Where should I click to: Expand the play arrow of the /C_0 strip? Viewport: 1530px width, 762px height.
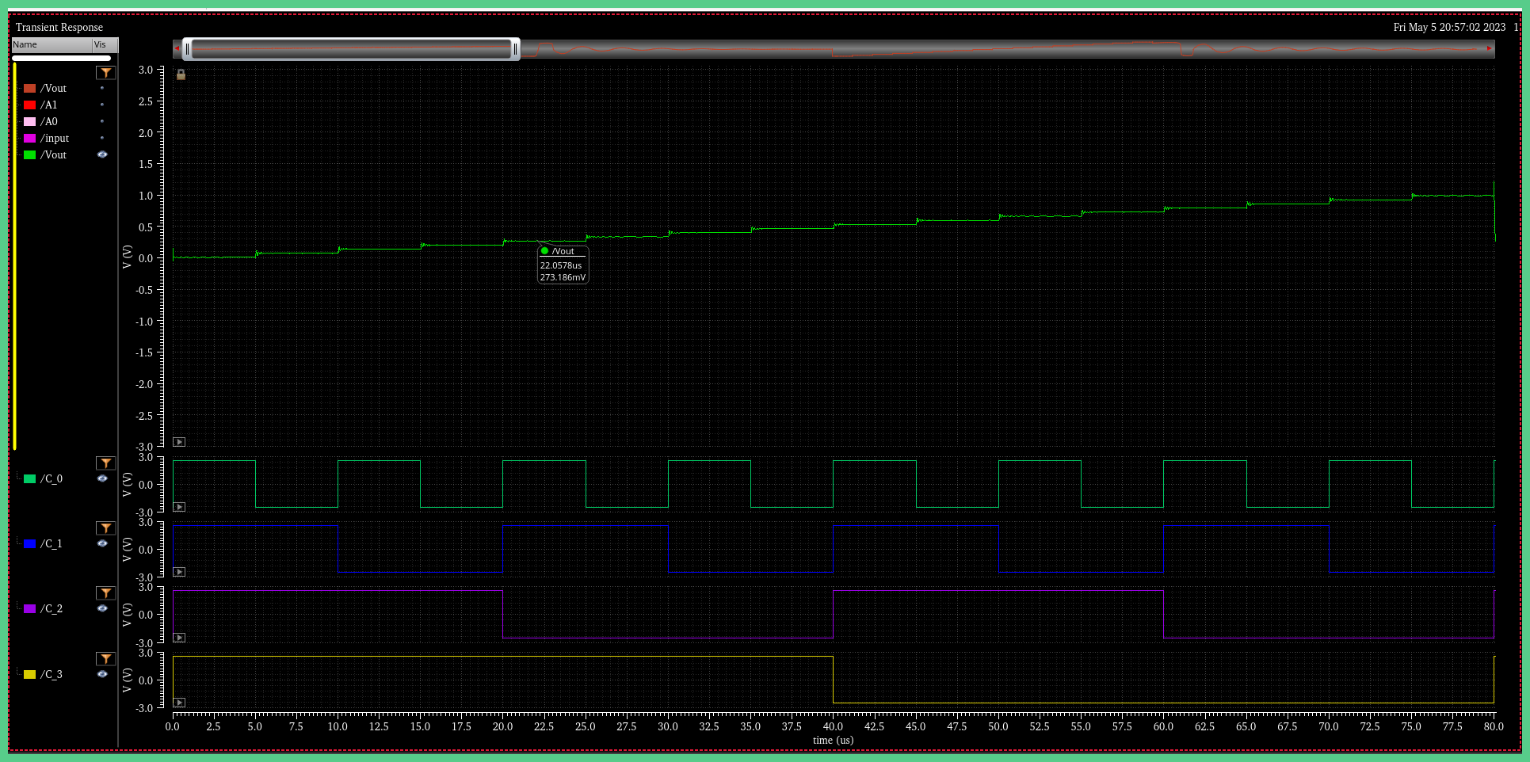point(179,507)
